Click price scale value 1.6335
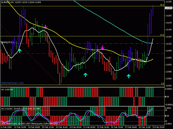The height and width of the screenshot is (129, 173). [169, 2]
